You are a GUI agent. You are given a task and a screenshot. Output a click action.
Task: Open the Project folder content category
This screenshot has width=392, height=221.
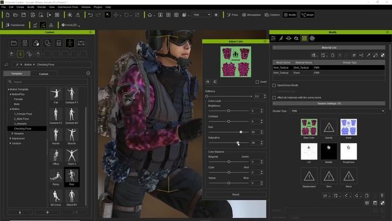[13, 43]
